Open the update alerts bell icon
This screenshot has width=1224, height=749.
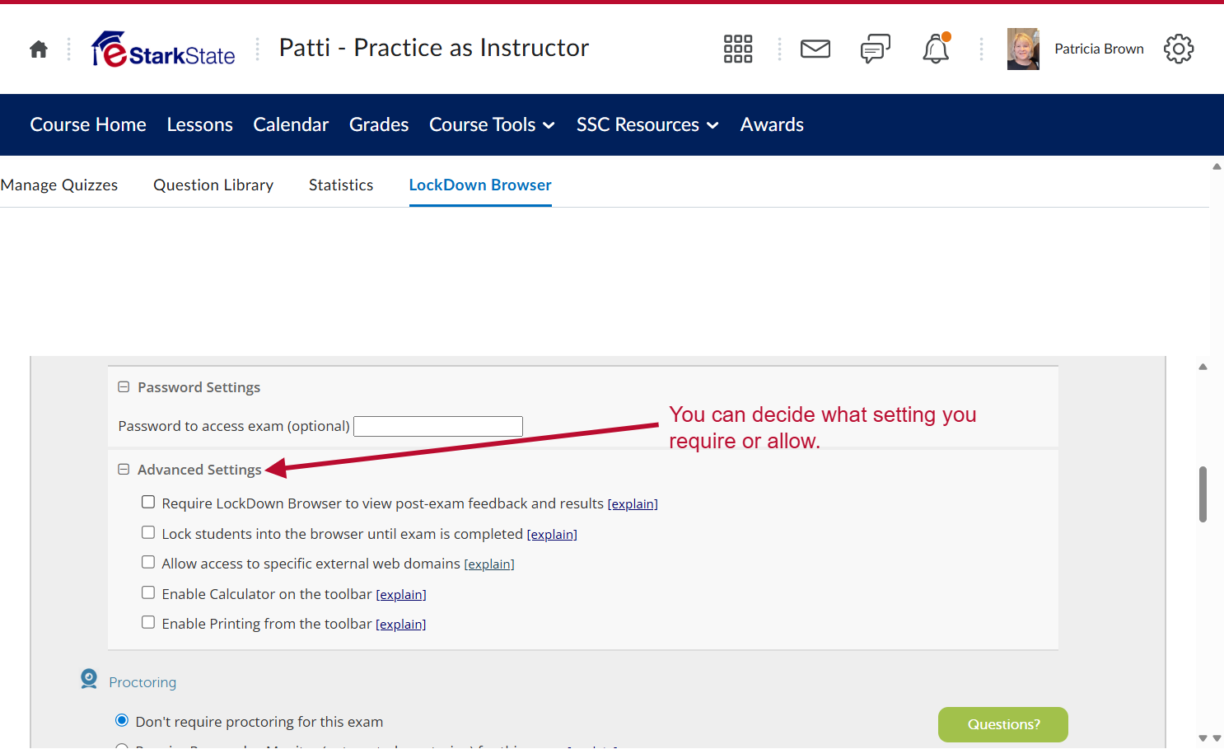point(936,49)
